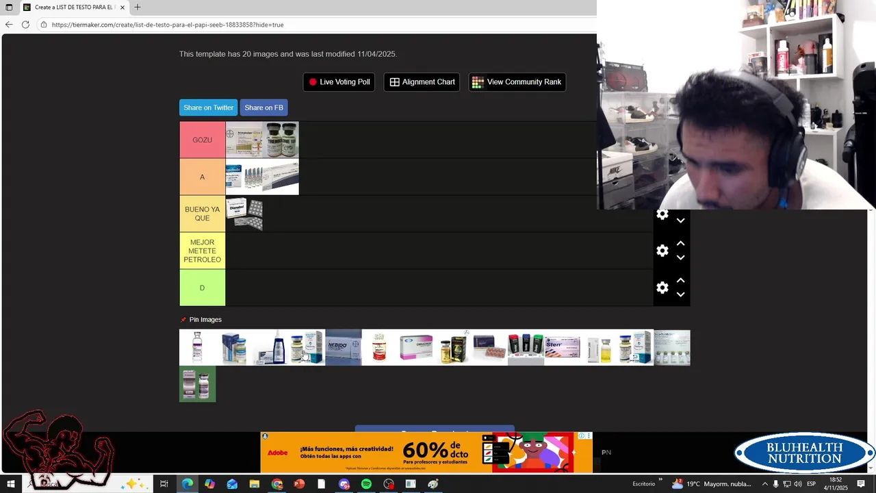This screenshot has width=876, height=493.
Task: Select the yellow oil vial image
Action: tap(599, 347)
